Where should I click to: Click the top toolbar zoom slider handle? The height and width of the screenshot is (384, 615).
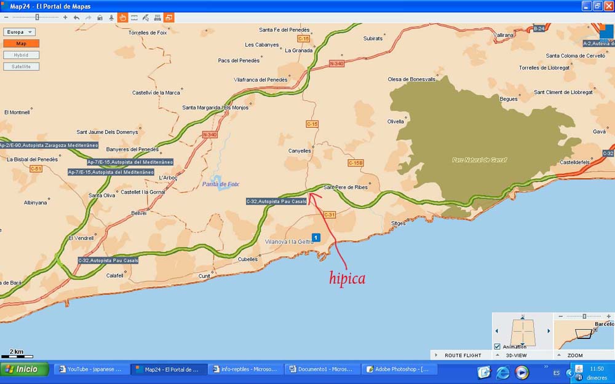37,17
